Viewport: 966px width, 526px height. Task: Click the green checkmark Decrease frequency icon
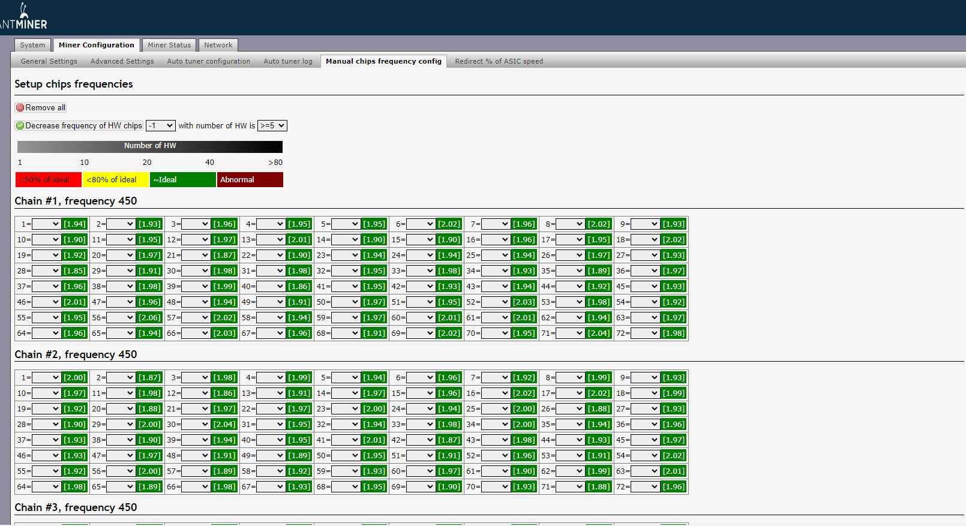[x=20, y=126]
